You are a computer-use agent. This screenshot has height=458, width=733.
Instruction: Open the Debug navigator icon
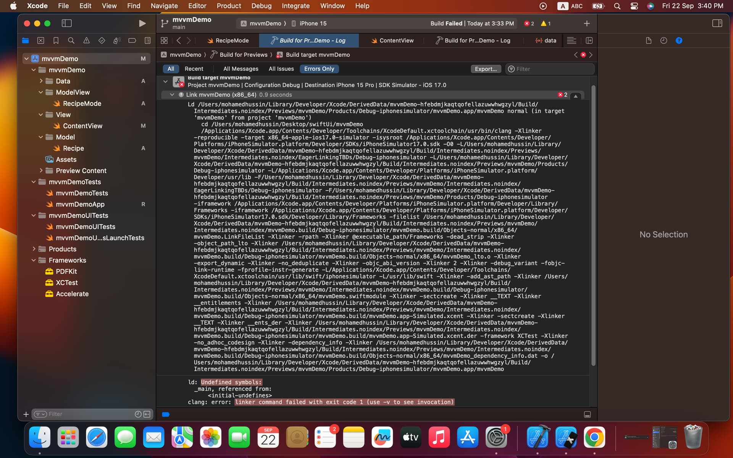(117, 40)
